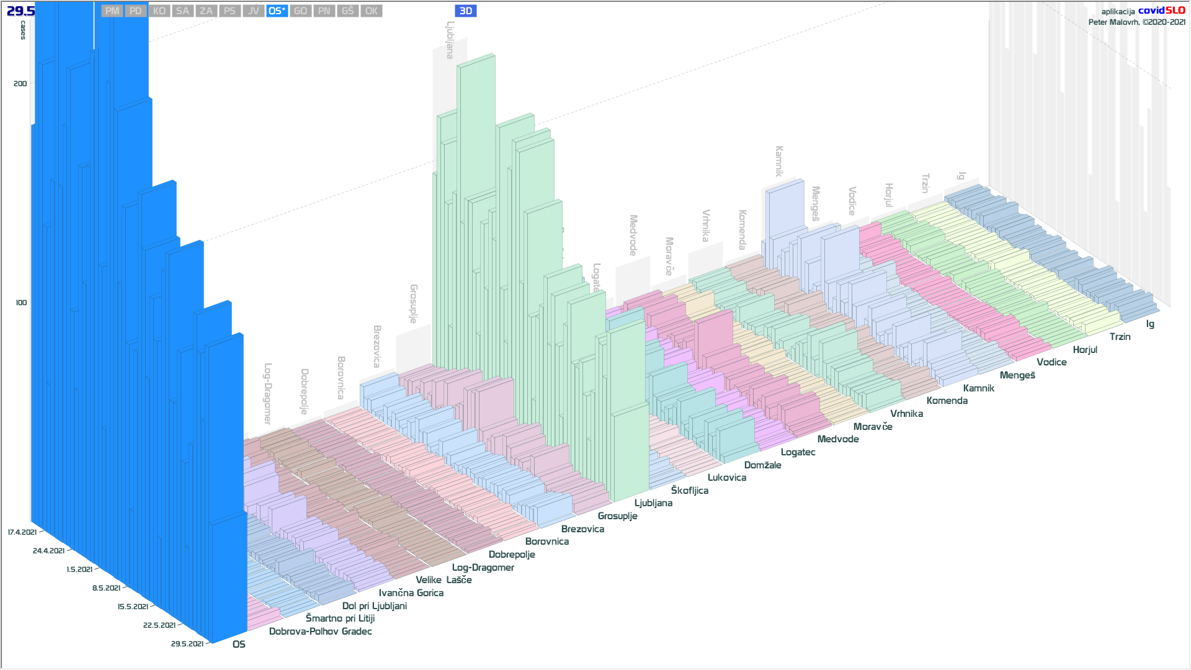Switch to SA region
The image size is (1191, 670).
(182, 11)
